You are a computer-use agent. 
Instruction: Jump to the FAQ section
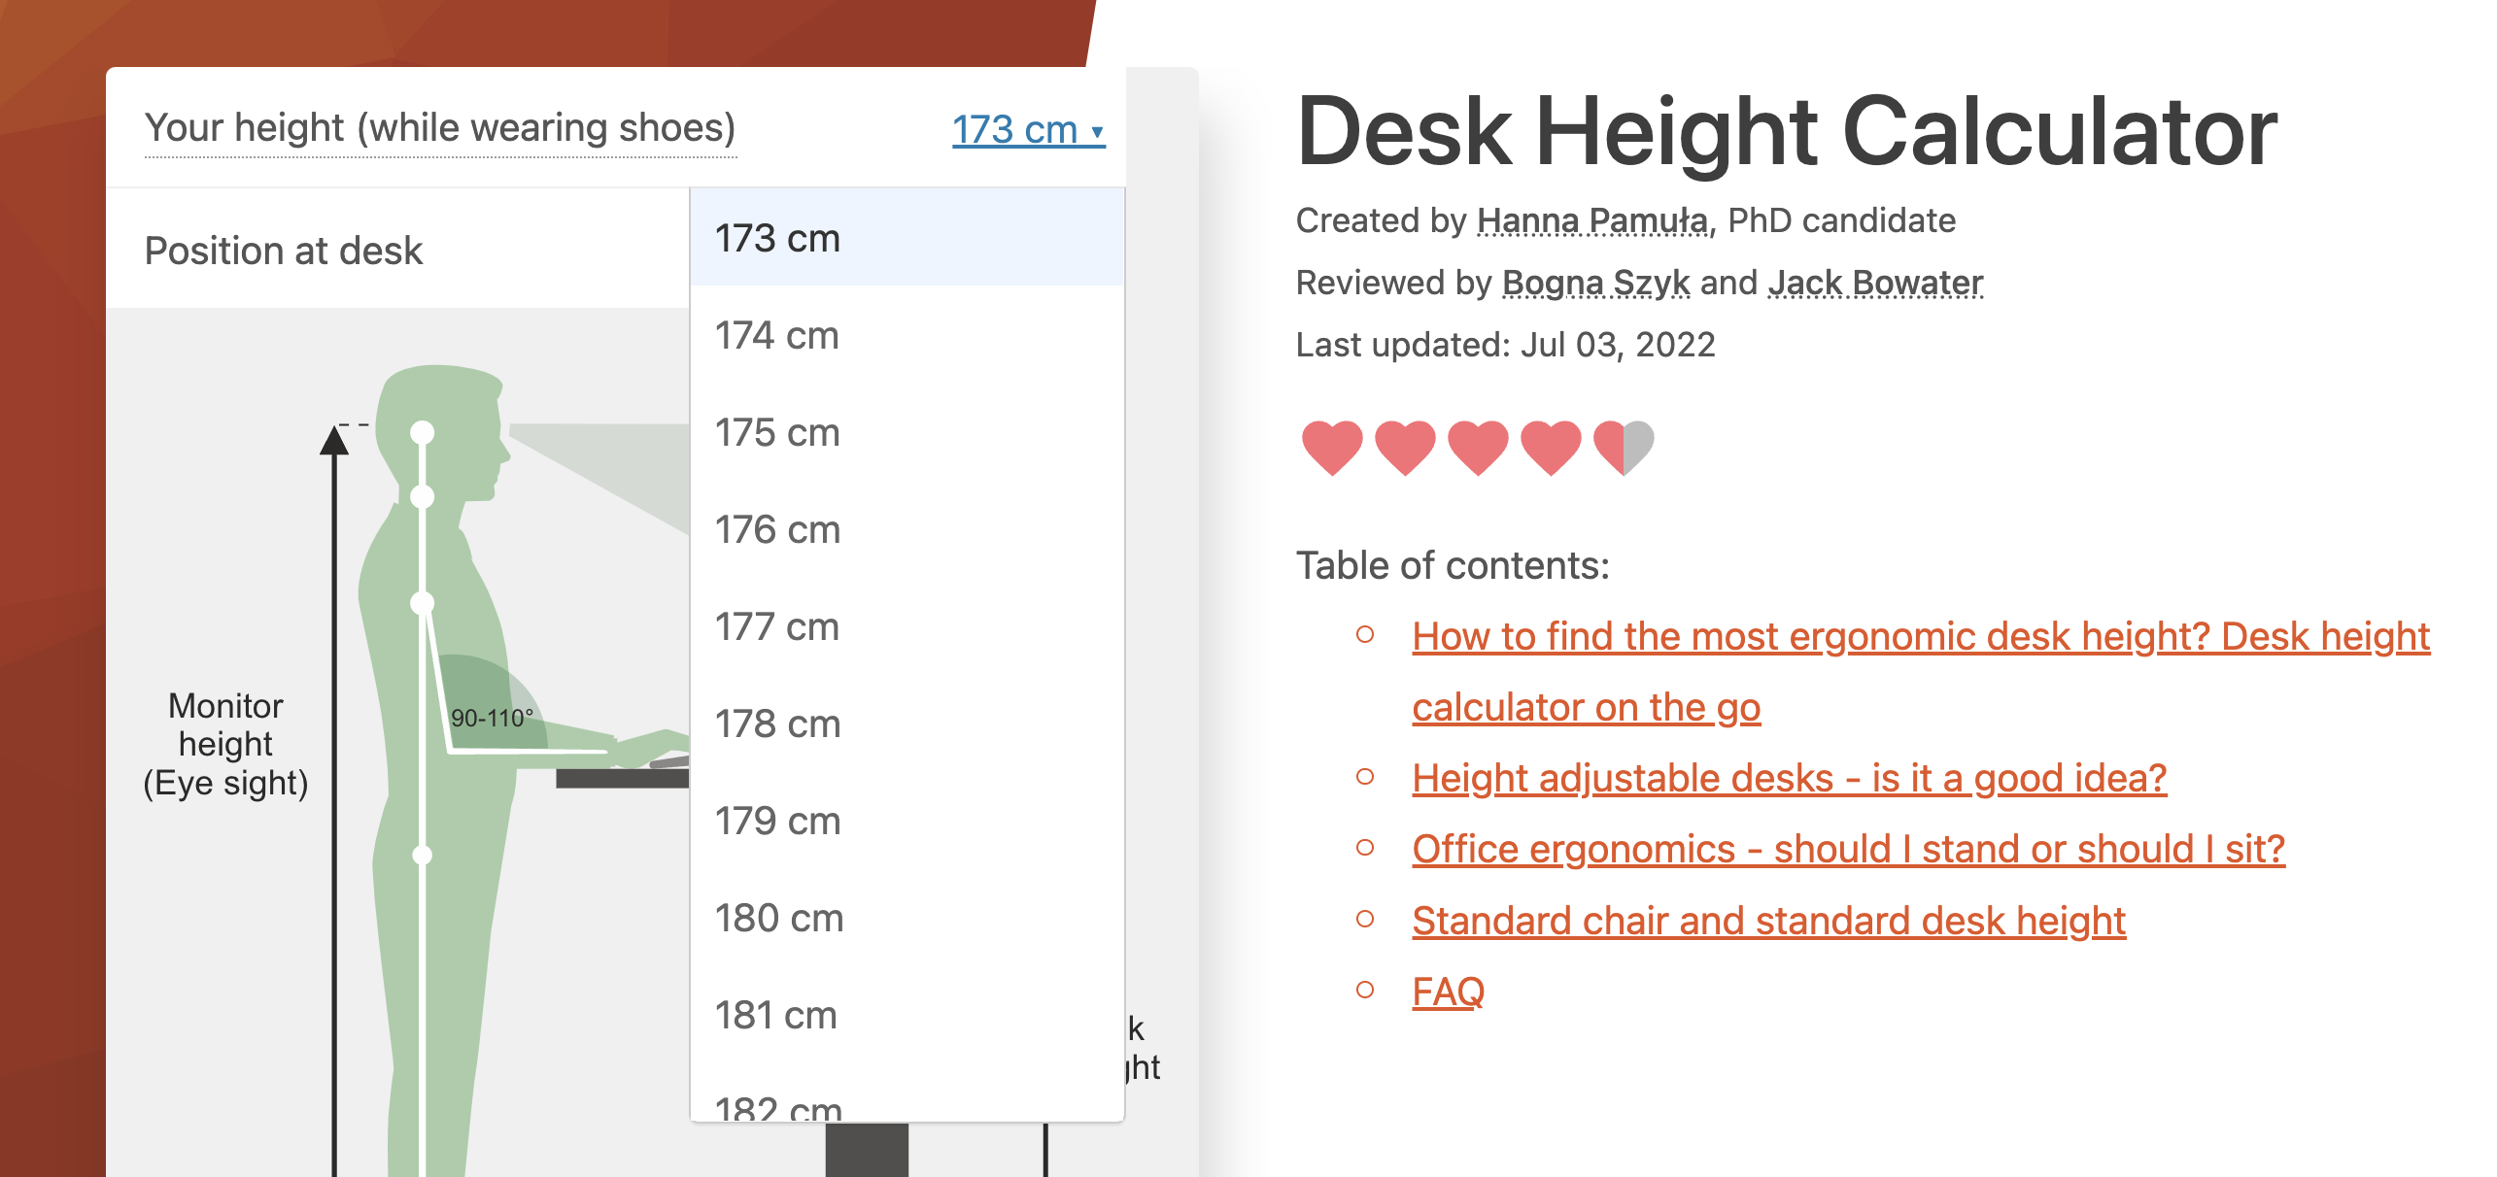click(1448, 992)
